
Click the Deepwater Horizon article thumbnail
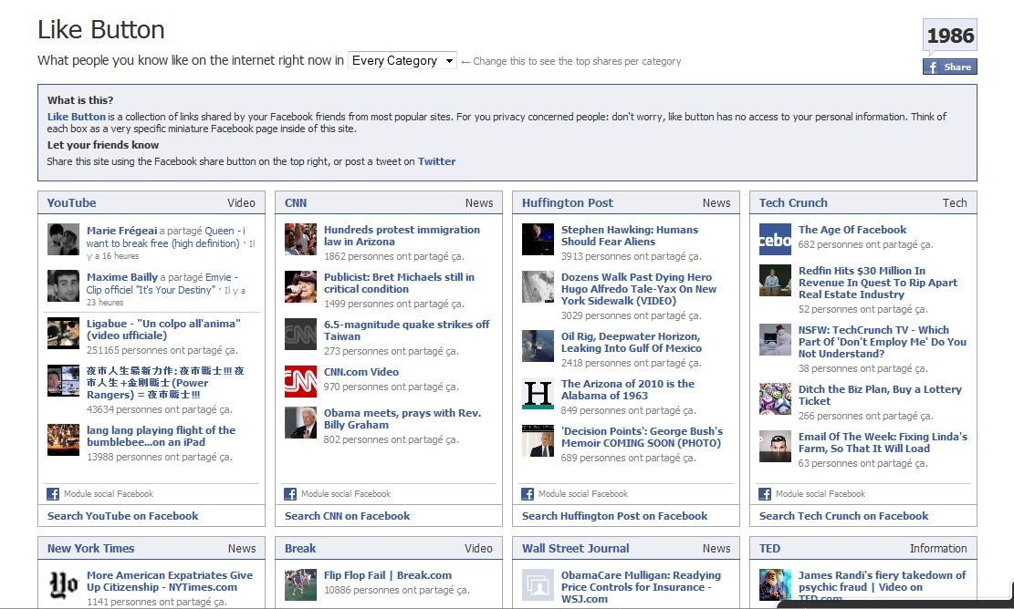[x=538, y=346]
